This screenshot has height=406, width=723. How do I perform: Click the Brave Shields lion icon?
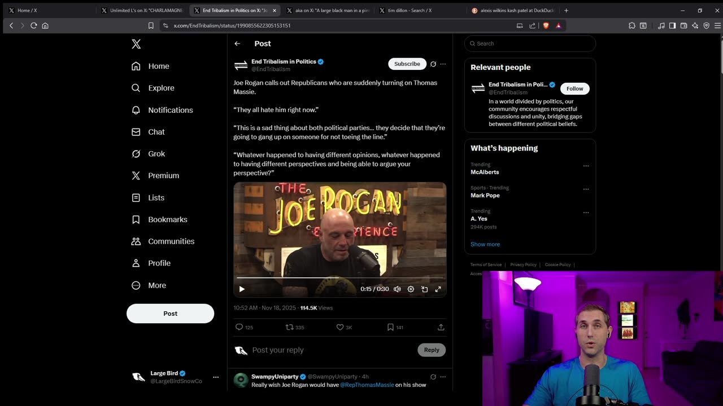(x=546, y=25)
